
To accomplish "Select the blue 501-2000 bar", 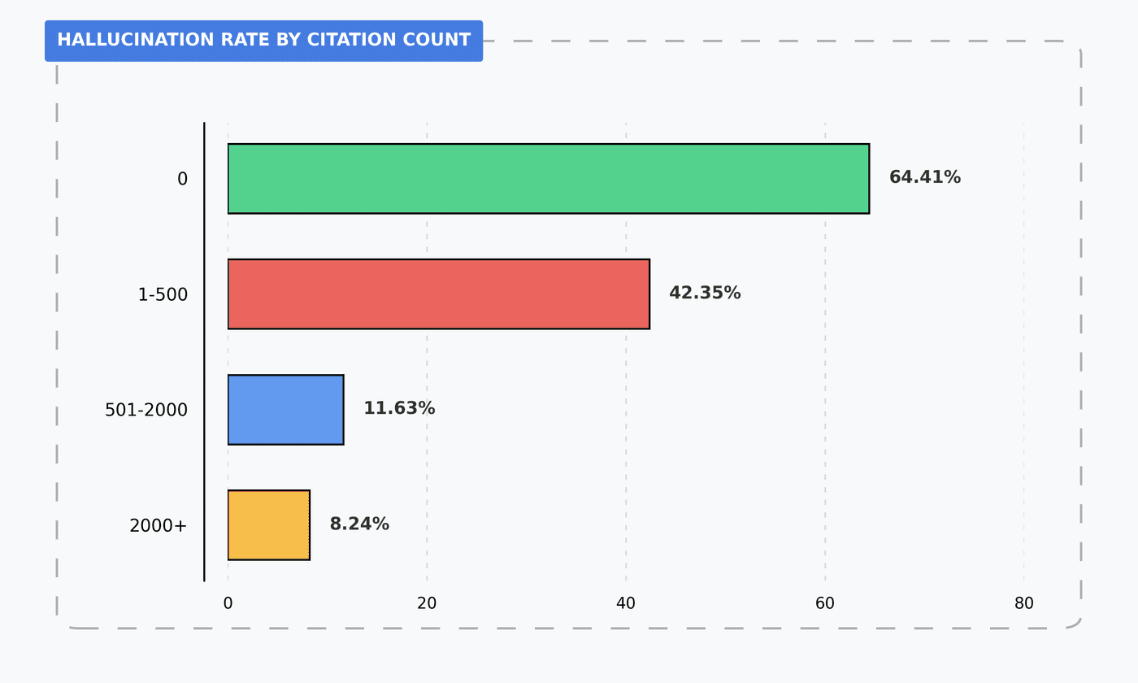I will [285, 410].
